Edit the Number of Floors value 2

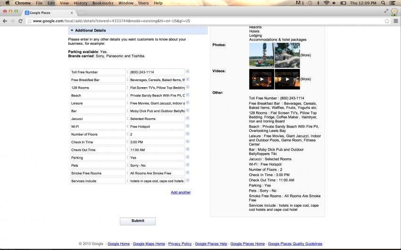157,134
